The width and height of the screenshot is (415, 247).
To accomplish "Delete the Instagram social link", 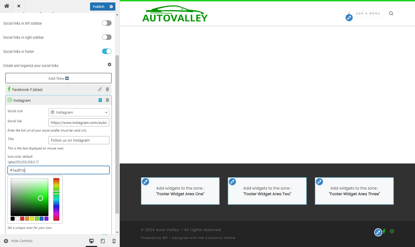I will tap(107, 100).
